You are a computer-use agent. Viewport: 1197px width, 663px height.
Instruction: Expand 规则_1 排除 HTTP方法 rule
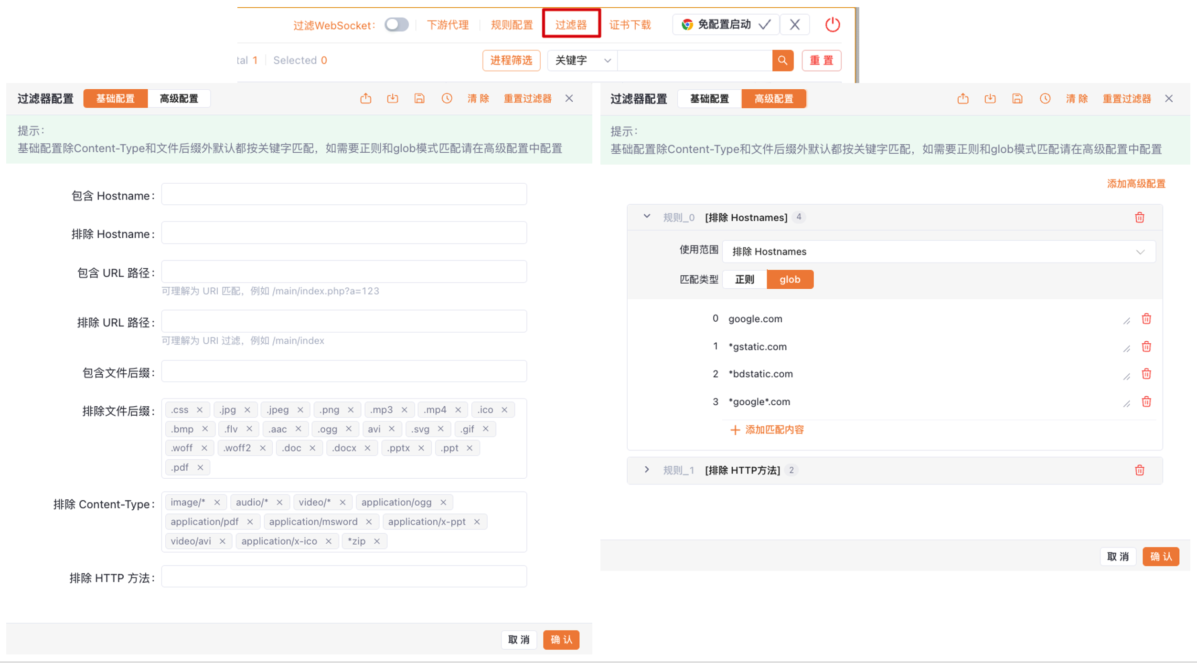click(647, 470)
